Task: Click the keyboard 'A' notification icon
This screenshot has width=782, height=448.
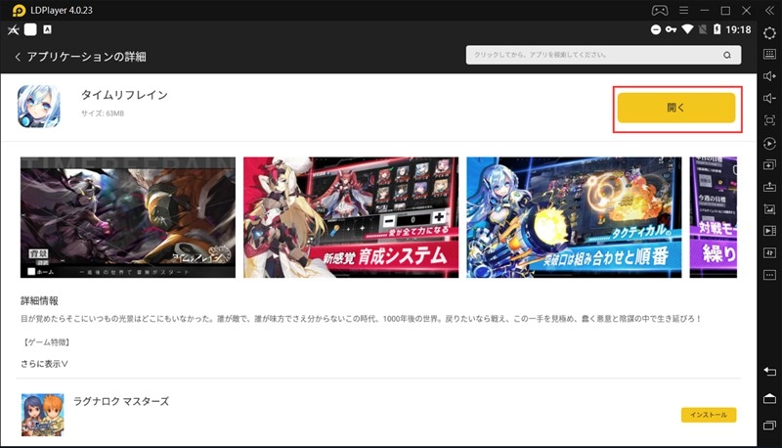Action: pyautogui.click(x=47, y=29)
